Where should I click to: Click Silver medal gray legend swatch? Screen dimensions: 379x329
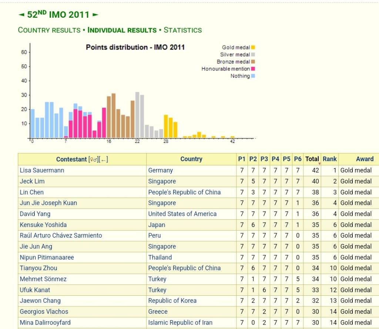tap(253, 55)
